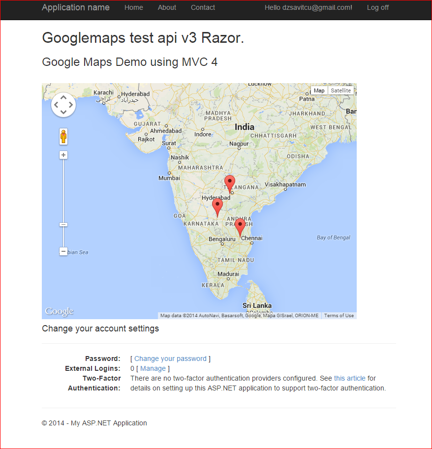Click the Googlemaps test api v3 Razor heading
432x449 pixels.
tap(143, 37)
